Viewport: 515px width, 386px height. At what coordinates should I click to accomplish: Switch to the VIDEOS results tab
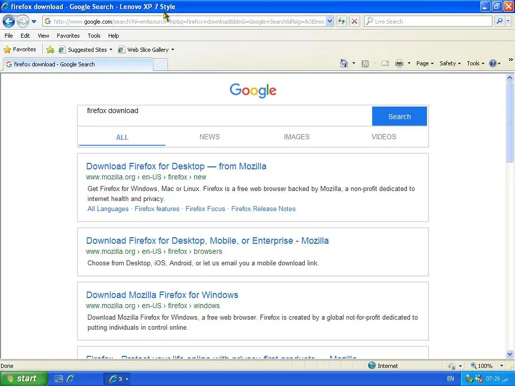tap(384, 137)
